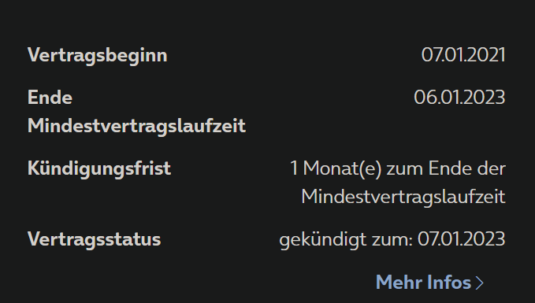Viewport: 535px width, 303px height.
Task: Select the Vertragsstatus label
Action: point(95,239)
